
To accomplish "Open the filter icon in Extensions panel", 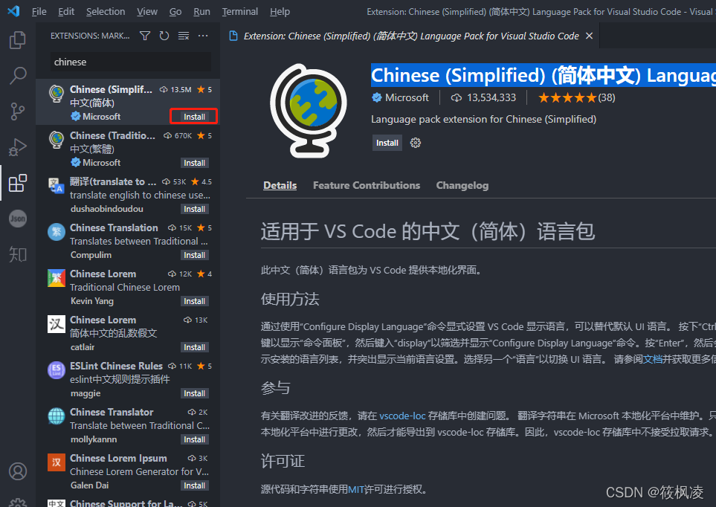I will [144, 35].
